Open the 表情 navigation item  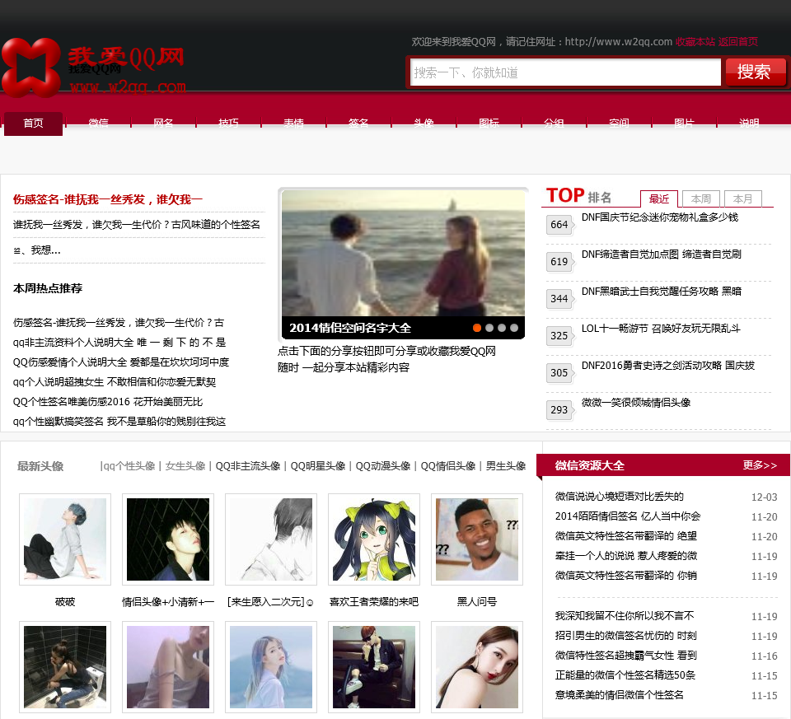click(x=293, y=123)
